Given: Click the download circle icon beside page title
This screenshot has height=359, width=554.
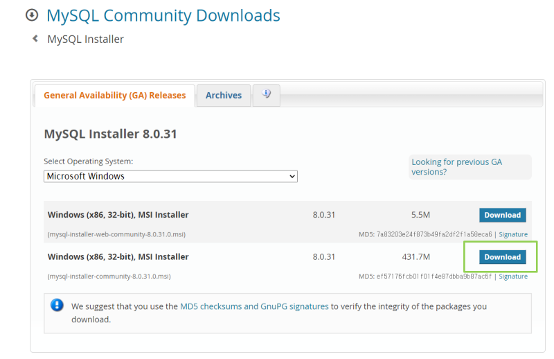Looking at the screenshot, I should (x=32, y=15).
